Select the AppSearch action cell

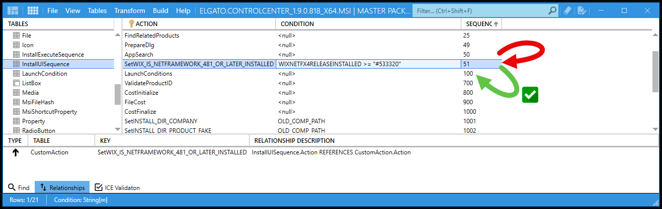coord(199,55)
